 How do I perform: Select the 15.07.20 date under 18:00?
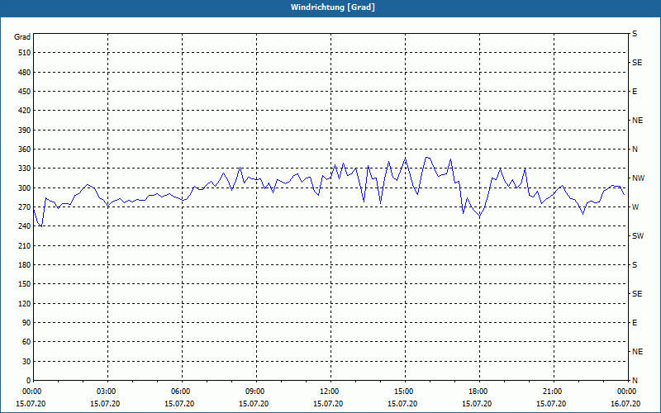click(477, 404)
